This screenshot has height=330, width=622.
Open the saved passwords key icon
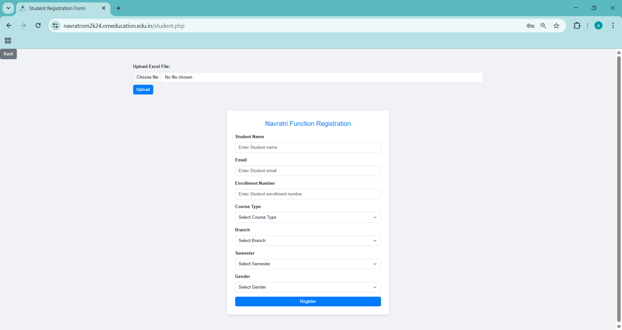point(530,26)
